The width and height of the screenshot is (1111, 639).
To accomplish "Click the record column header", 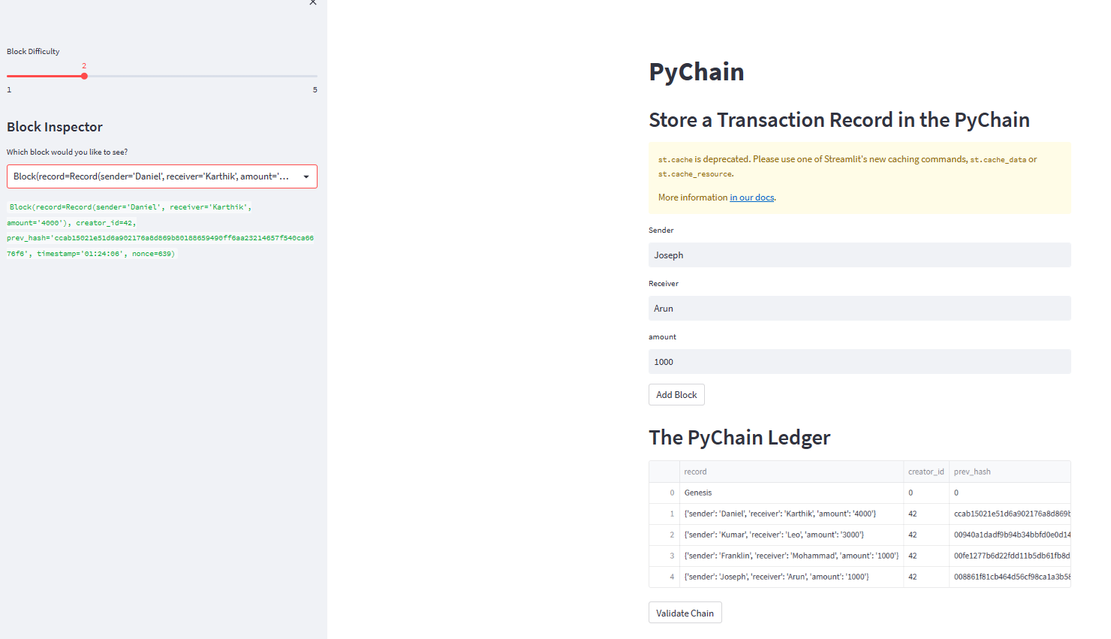I will (x=695, y=471).
